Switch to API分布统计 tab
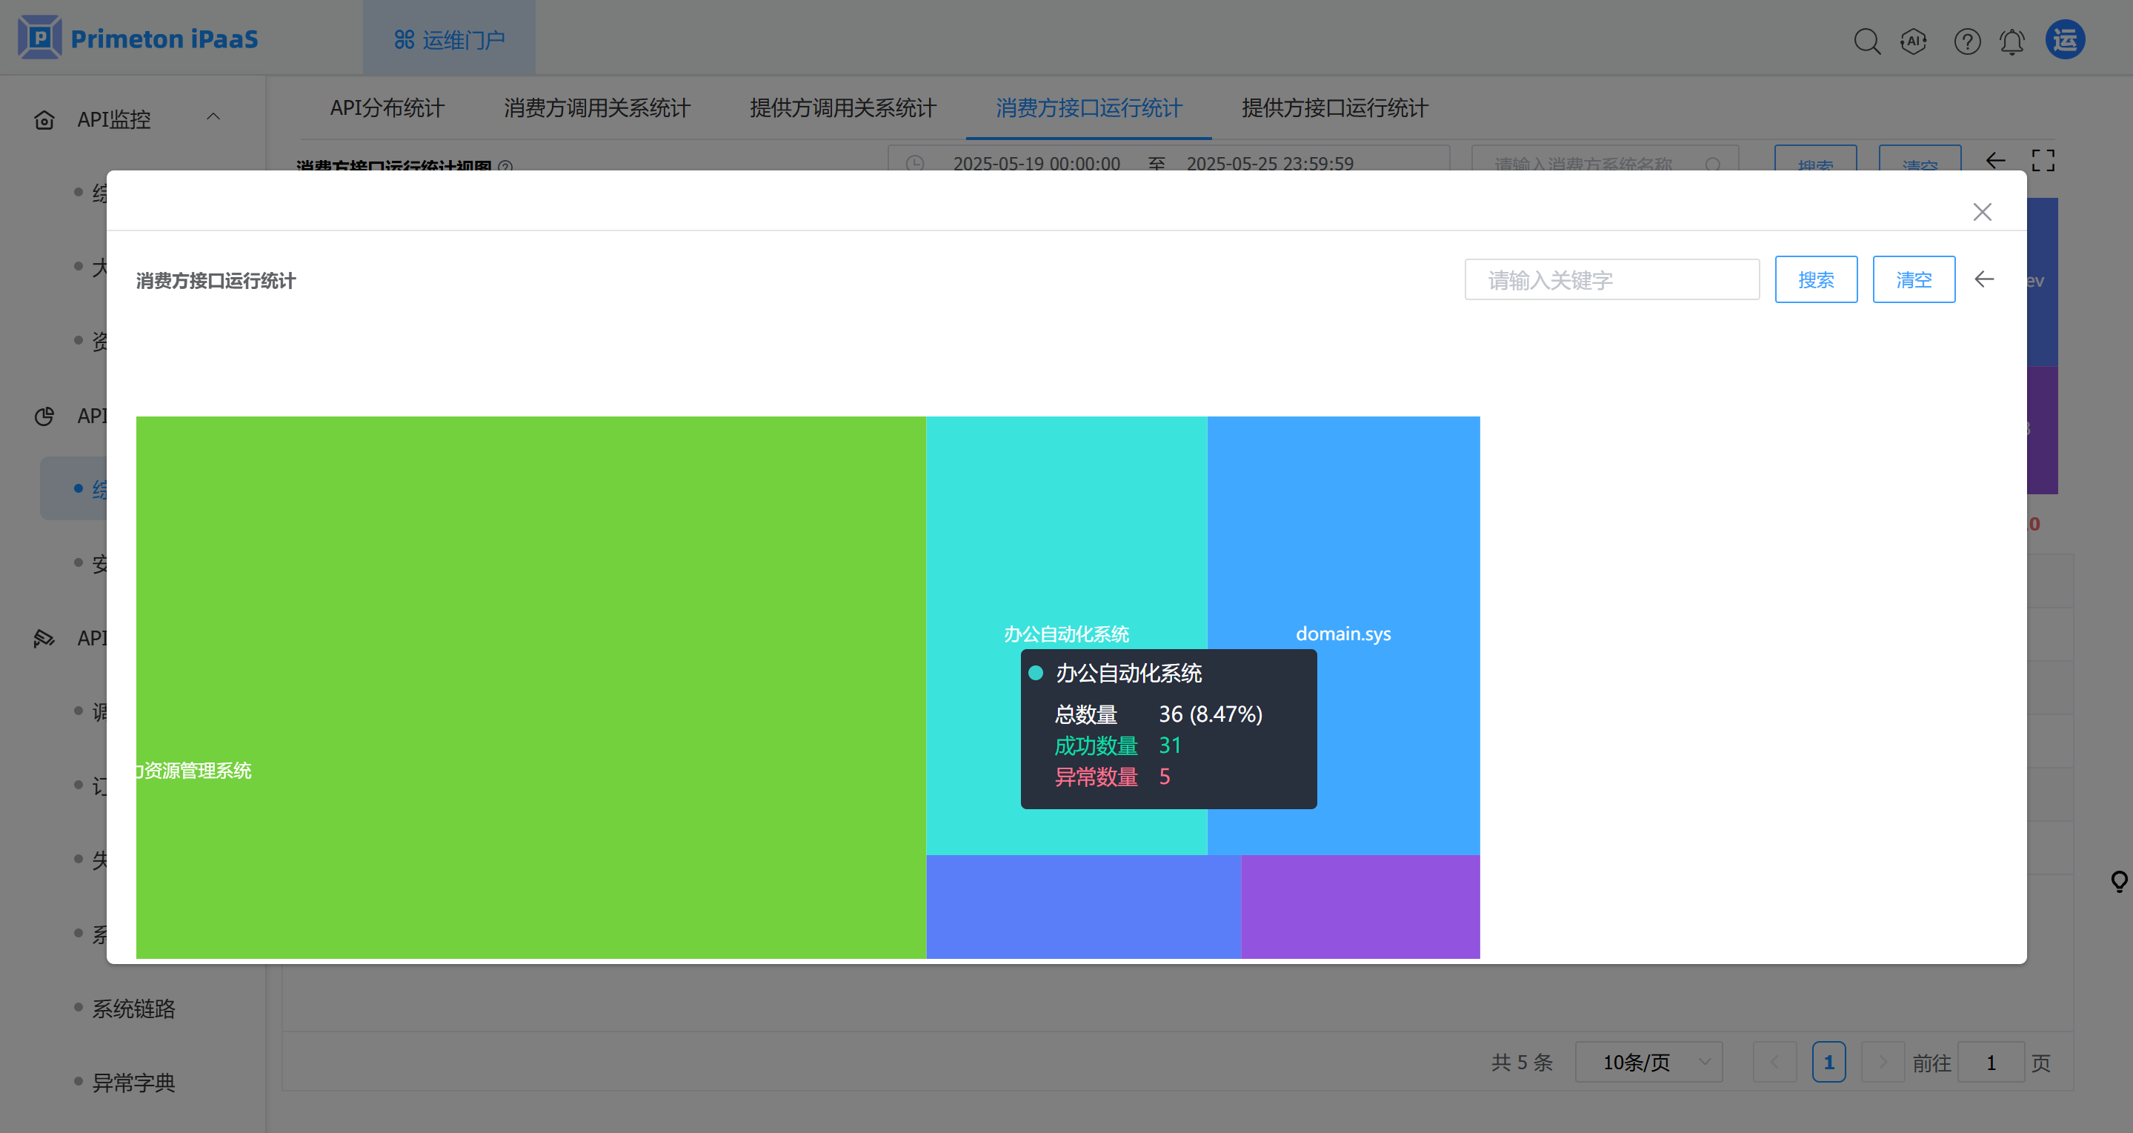This screenshot has height=1133, width=2133. 387,107
